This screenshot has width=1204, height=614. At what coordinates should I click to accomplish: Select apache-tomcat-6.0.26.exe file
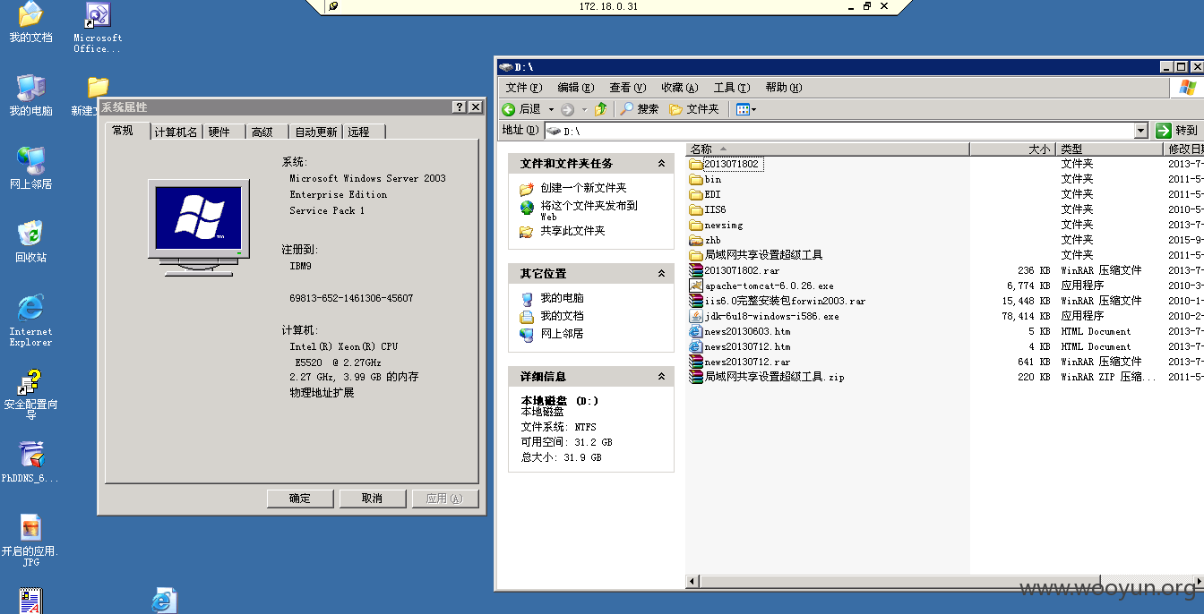coord(761,286)
